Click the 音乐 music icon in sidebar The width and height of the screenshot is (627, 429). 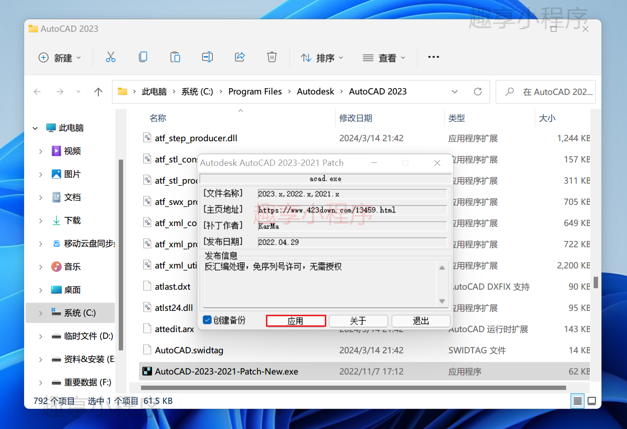[56, 267]
